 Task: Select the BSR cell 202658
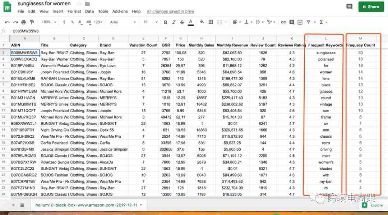tap(166, 149)
